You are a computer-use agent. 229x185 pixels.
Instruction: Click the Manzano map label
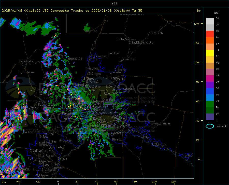point(23,169)
